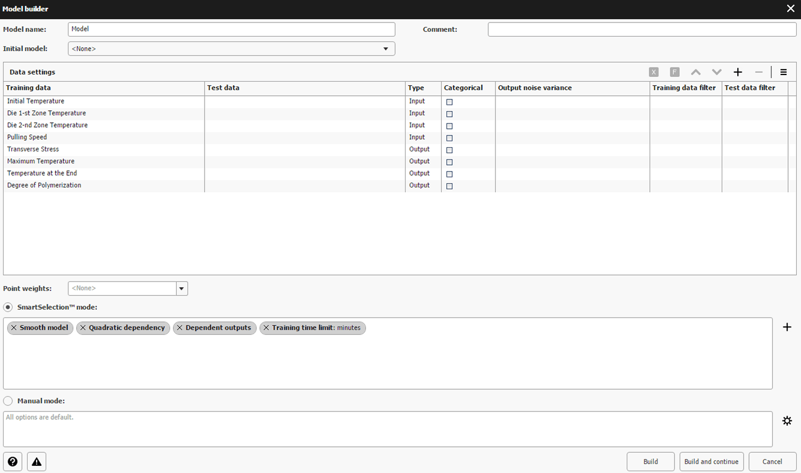The width and height of the screenshot is (801, 473).
Task: Remove the Quadratic dependency hint tag
Action: click(x=83, y=328)
